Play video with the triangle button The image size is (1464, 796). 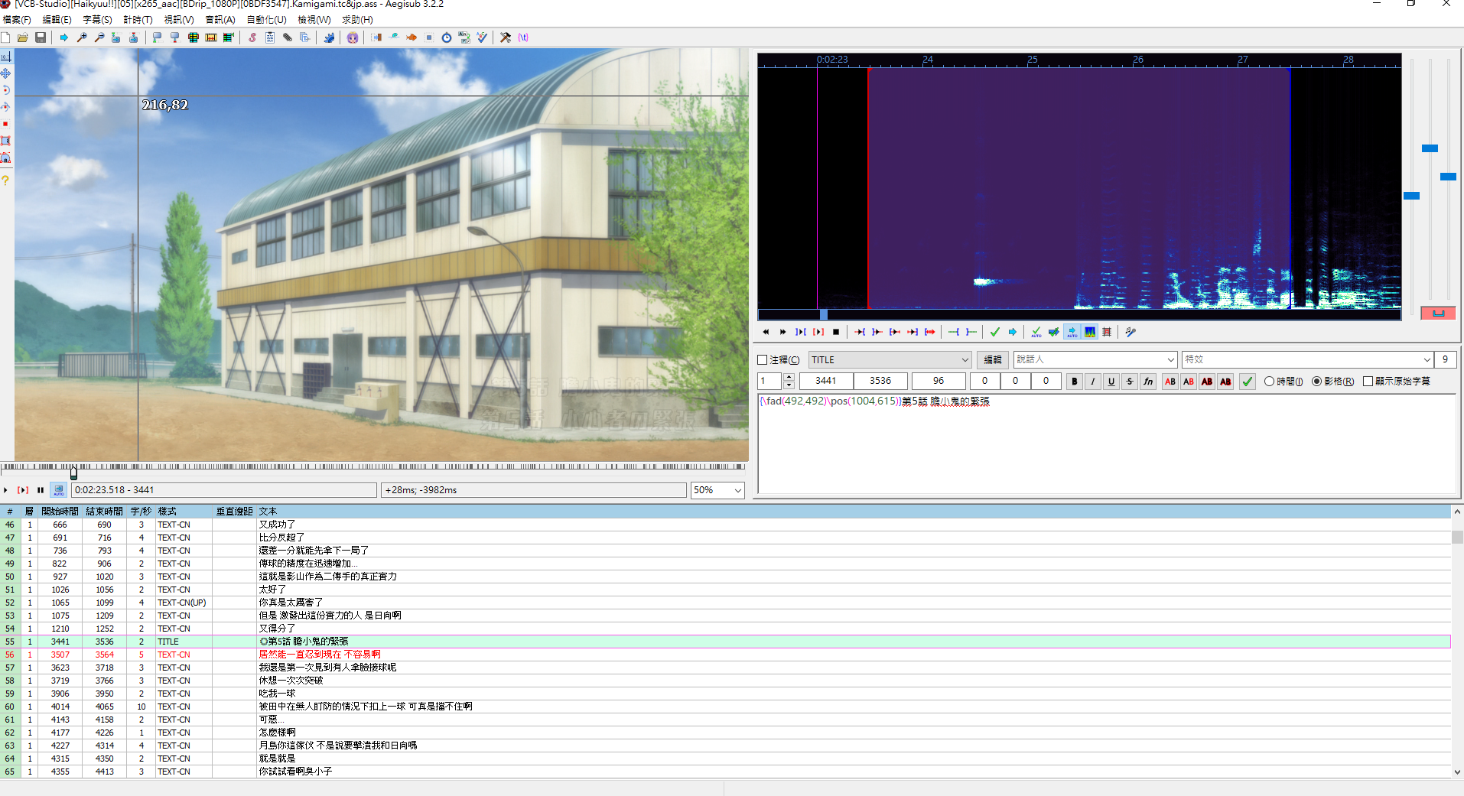(x=6, y=490)
